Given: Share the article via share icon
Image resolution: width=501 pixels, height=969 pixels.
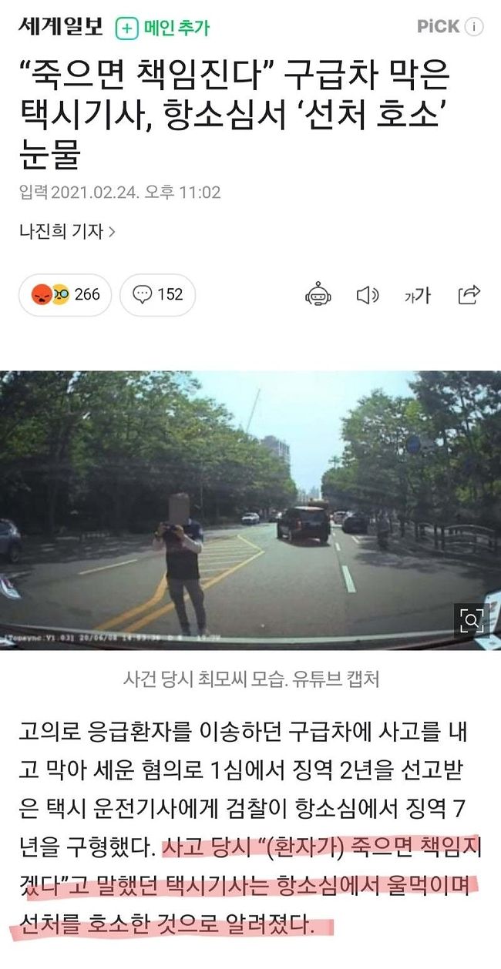Looking at the screenshot, I should [469, 294].
